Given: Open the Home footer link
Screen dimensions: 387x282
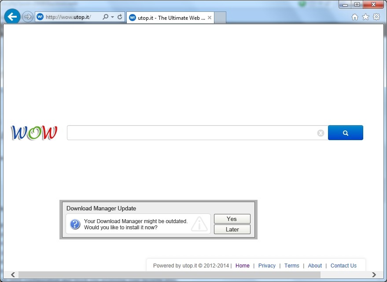Looking at the screenshot, I should (242, 265).
